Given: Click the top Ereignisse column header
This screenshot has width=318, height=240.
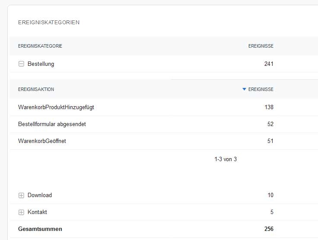Looking at the screenshot, I should point(261,46).
